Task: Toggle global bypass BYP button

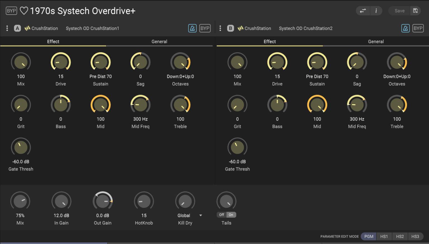Action: point(11,11)
